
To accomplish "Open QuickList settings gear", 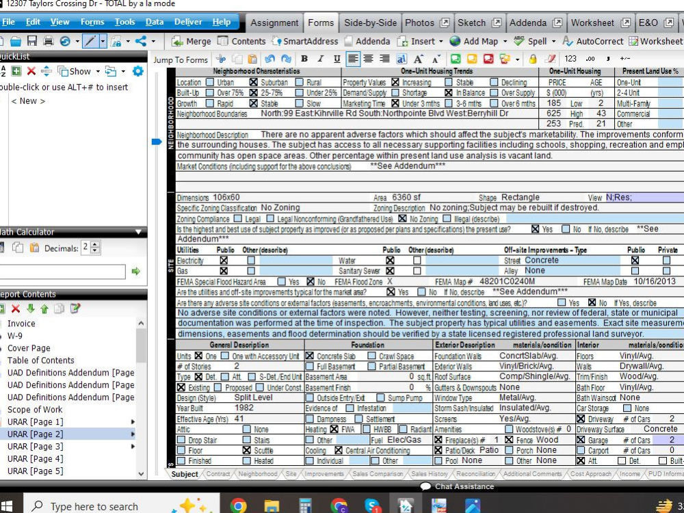I will click(138, 71).
